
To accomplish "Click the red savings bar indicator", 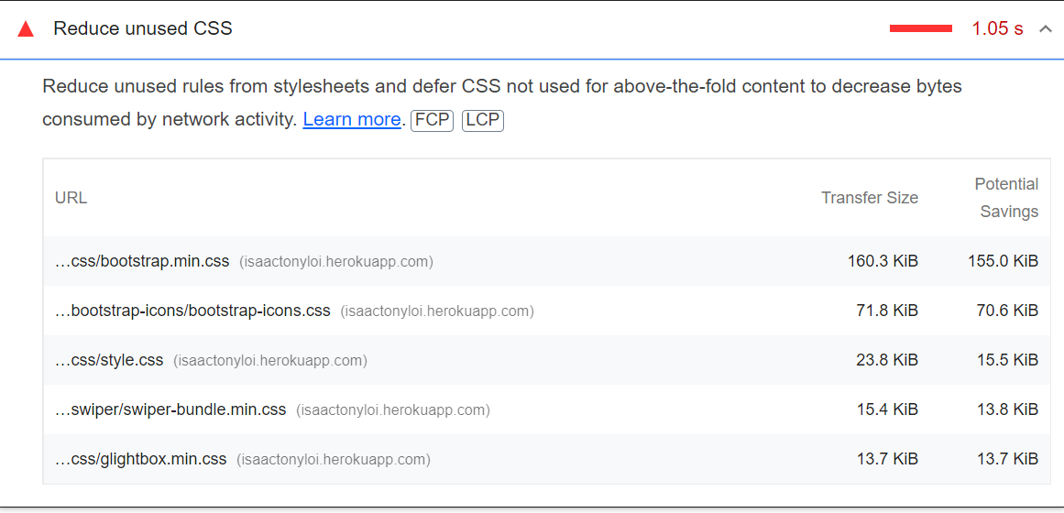I will coord(920,29).
